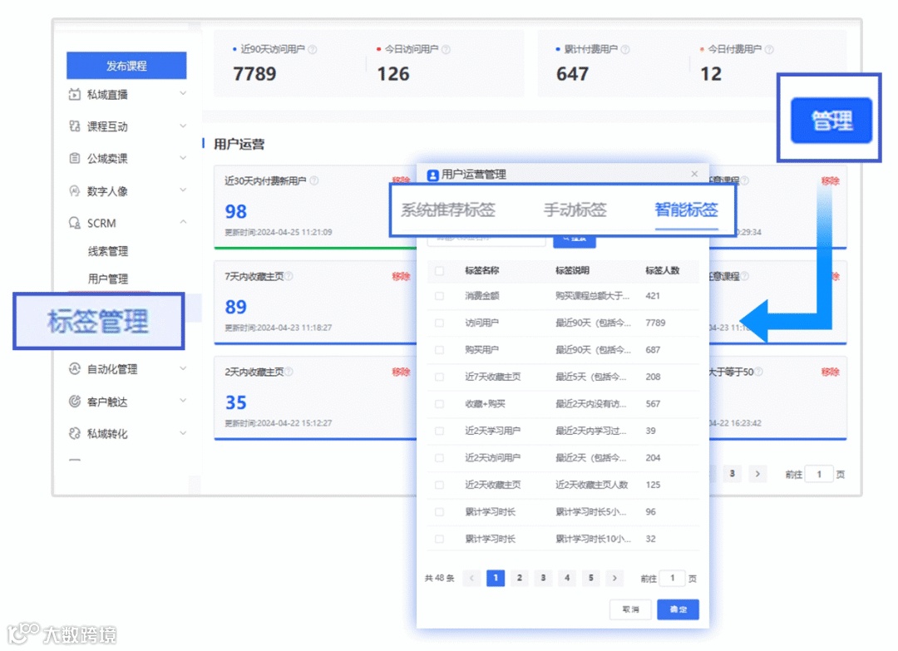Viewport: 898px width, 651px height.
Task: Click the 私域转化 sidebar icon
Action: (x=76, y=433)
